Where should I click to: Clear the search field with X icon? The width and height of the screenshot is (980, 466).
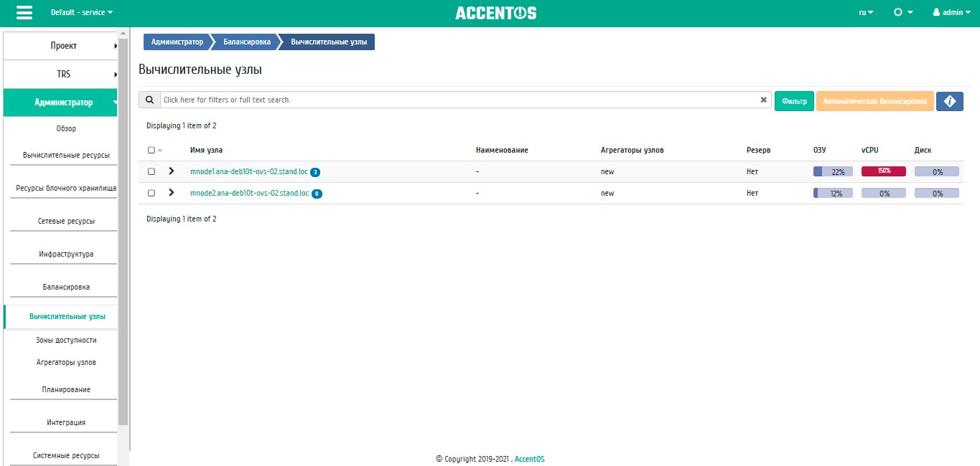click(763, 100)
